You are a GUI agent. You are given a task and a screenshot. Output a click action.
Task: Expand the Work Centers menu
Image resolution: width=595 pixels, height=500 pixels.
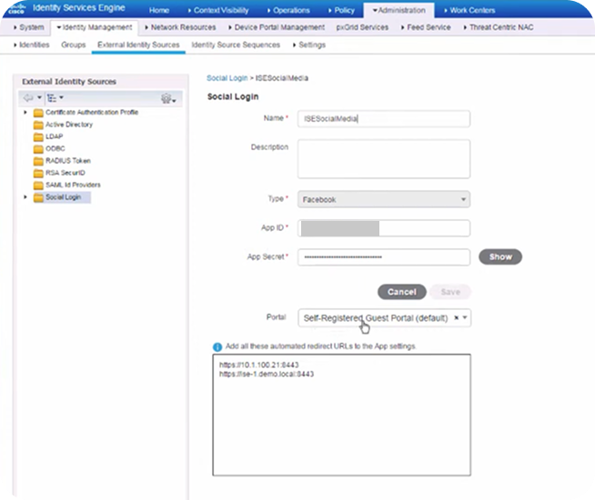point(469,10)
